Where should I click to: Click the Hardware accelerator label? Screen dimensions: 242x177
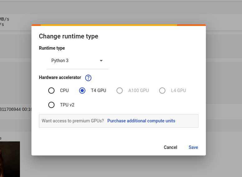[60, 77]
